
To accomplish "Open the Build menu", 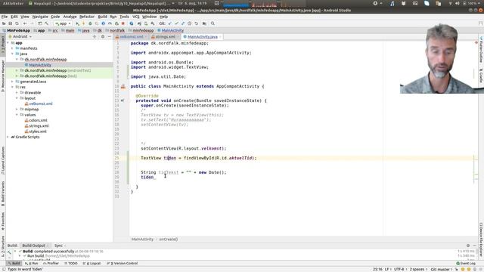I will coord(103,17).
